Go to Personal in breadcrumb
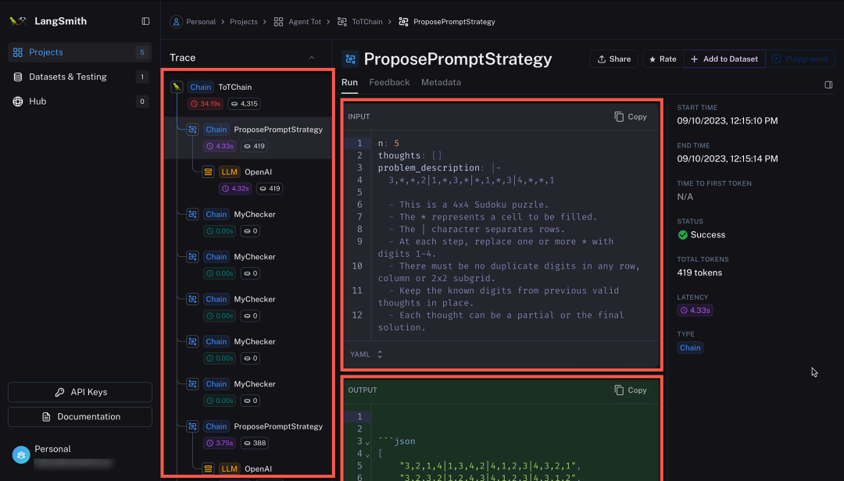Screen dimensions: 844x481 click(201, 22)
